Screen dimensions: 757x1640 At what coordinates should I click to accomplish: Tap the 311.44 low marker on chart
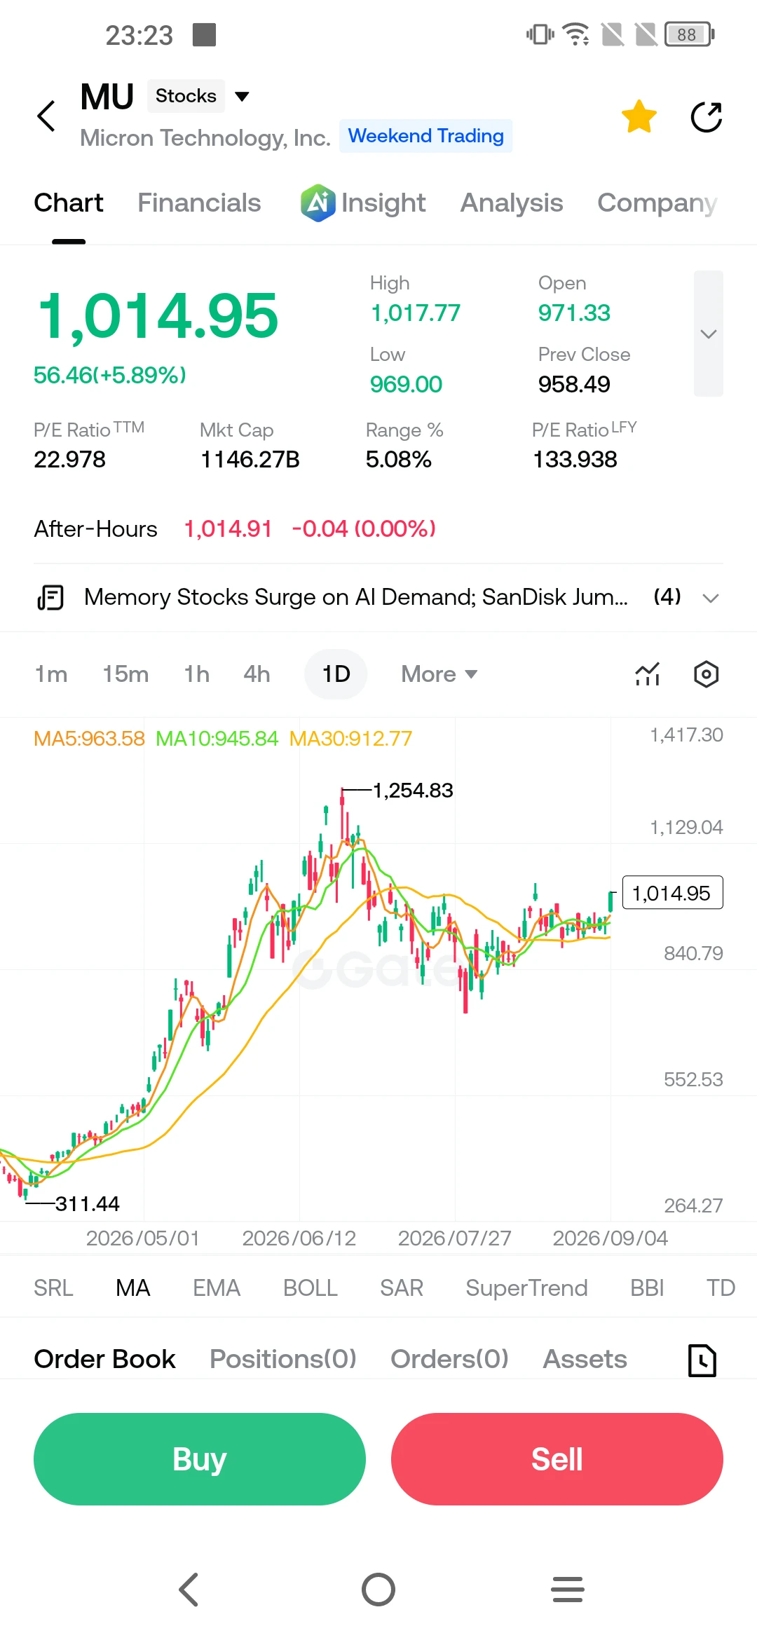pos(87,1204)
